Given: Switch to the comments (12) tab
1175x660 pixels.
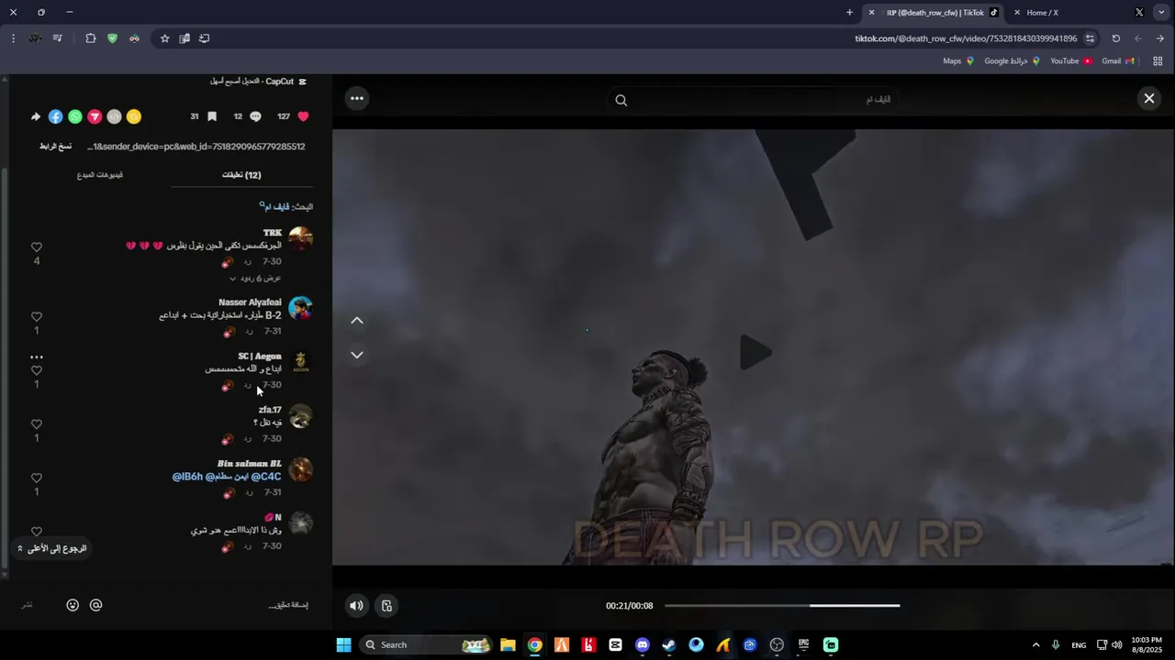Looking at the screenshot, I should tap(241, 175).
